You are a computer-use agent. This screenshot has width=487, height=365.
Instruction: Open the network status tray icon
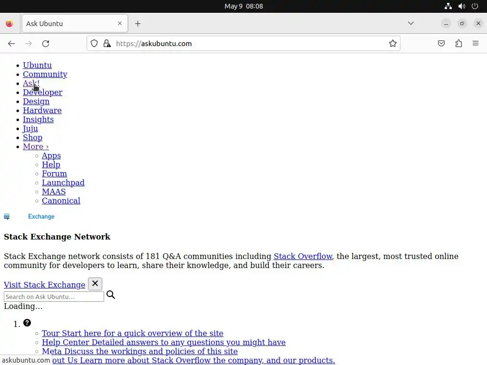point(448,6)
